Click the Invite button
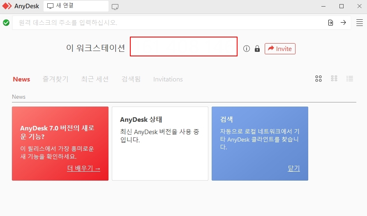This screenshot has height=216, width=367. [280, 49]
